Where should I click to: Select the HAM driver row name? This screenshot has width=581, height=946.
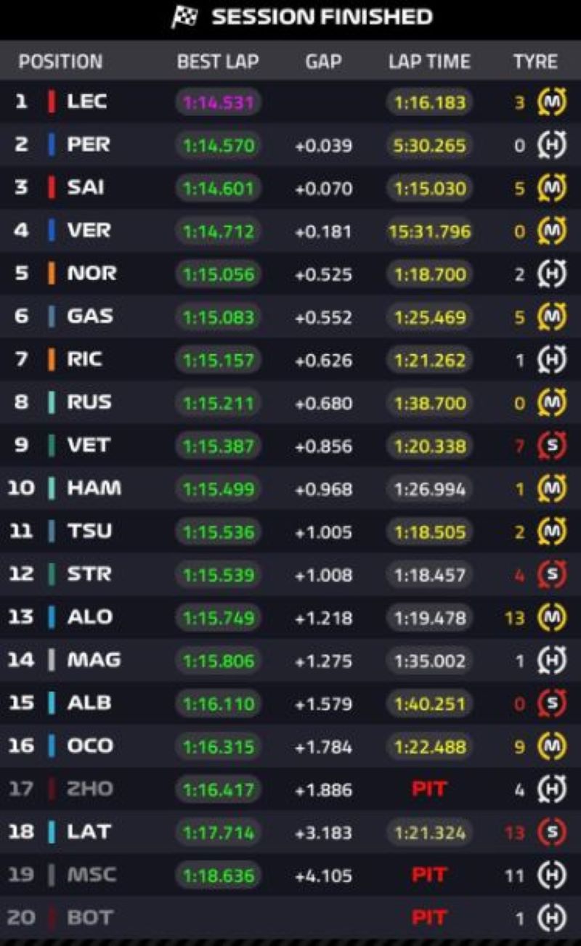point(94,489)
